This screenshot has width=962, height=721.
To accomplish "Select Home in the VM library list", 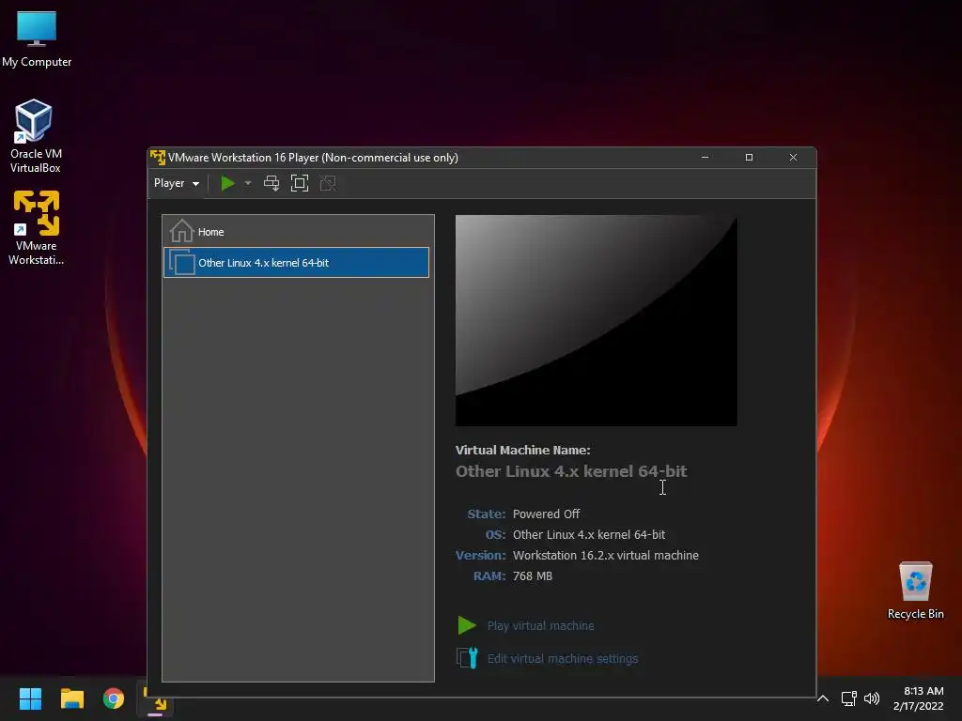I will pyautogui.click(x=296, y=232).
